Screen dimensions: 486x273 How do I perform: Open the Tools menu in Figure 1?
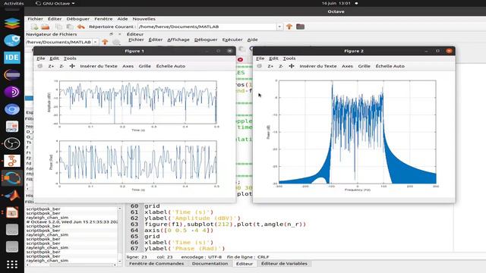[70, 58]
